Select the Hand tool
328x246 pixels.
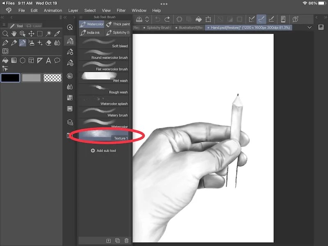click(14, 34)
